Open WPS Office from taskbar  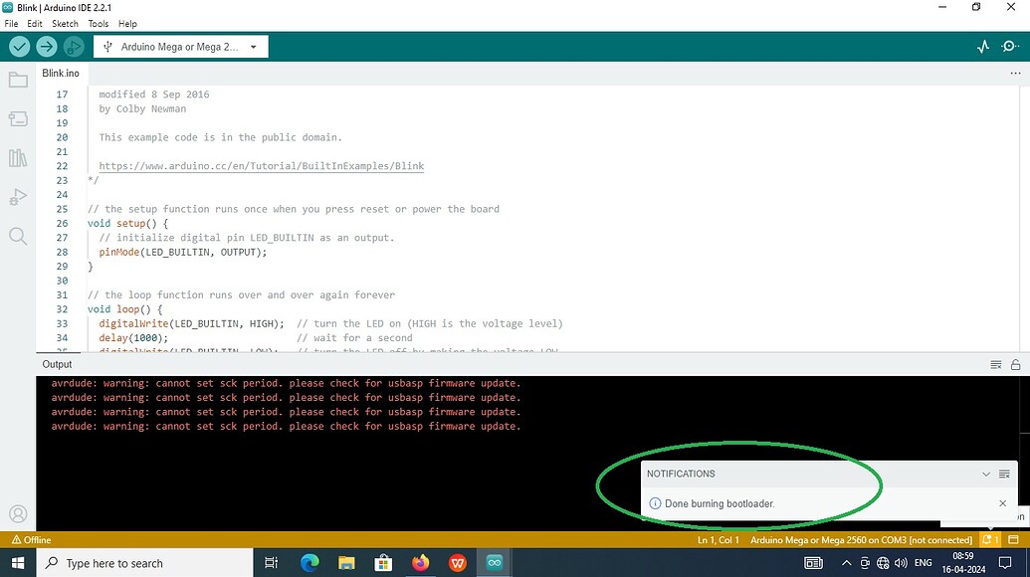[x=457, y=563]
